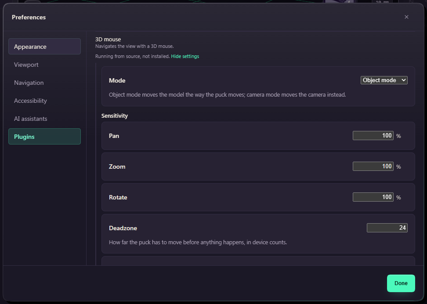The width and height of the screenshot is (427, 304).
Task: Click the Hide settings link
Action: [x=185, y=56]
